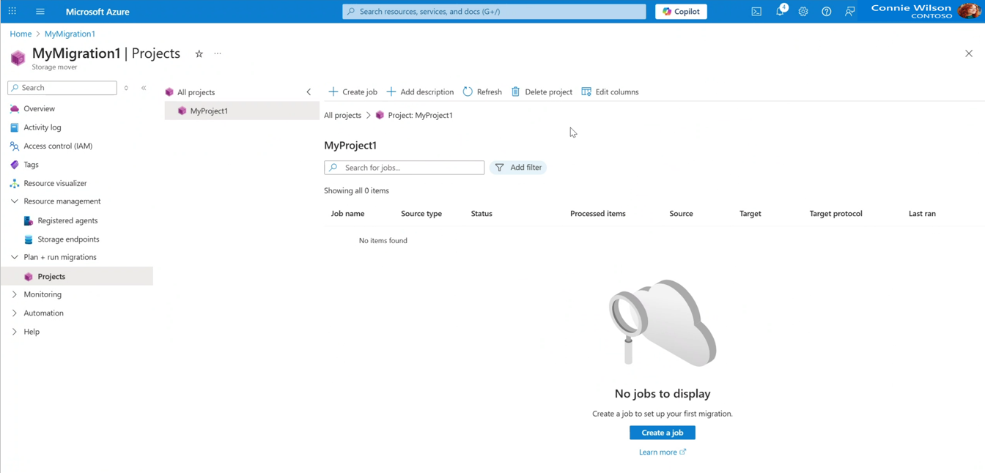Image resolution: width=985 pixels, height=473 pixels.
Task: Open the Help question mark icon
Action: coord(827,12)
